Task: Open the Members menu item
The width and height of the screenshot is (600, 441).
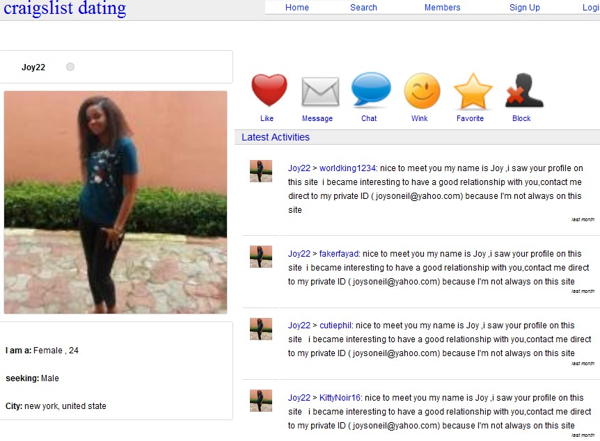Action: point(443,7)
